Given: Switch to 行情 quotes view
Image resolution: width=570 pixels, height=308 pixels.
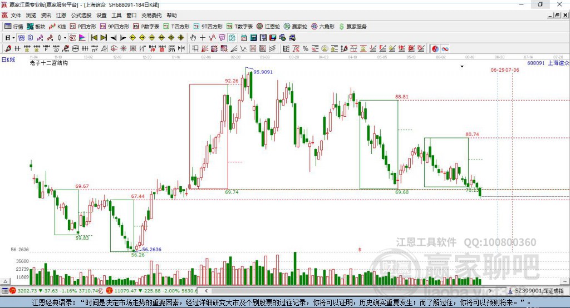Looking at the screenshot, I should click(x=14, y=27).
